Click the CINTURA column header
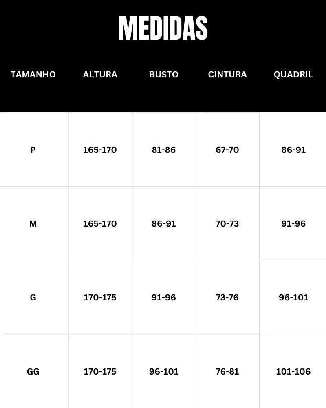 click(x=227, y=75)
